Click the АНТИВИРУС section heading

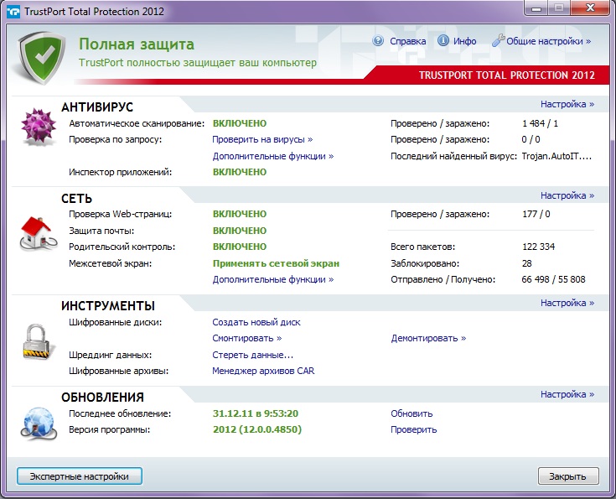(x=97, y=107)
